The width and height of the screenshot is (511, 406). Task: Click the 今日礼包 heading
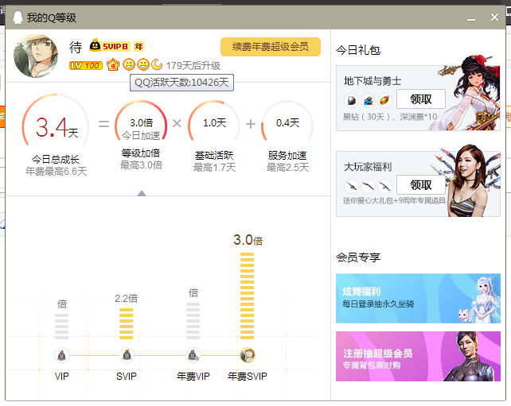(x=358, y=50)
